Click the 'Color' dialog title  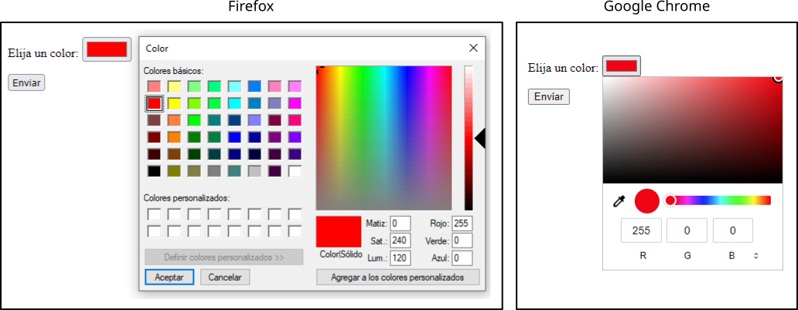(157, 49)
